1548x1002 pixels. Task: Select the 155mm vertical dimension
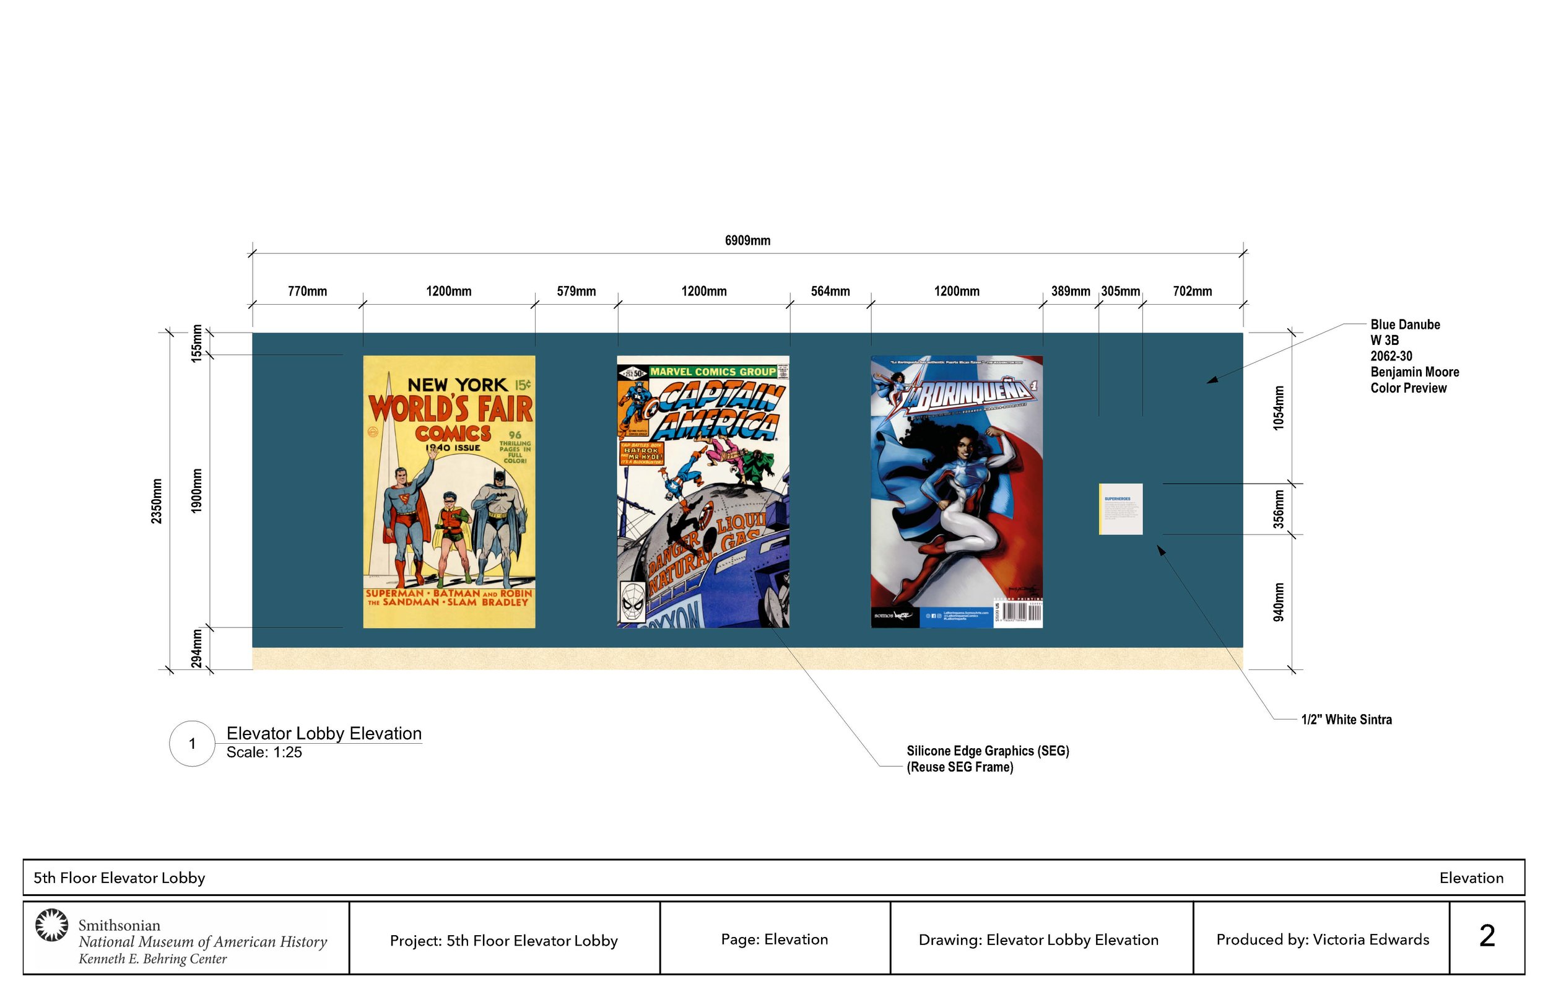point(197,344)
